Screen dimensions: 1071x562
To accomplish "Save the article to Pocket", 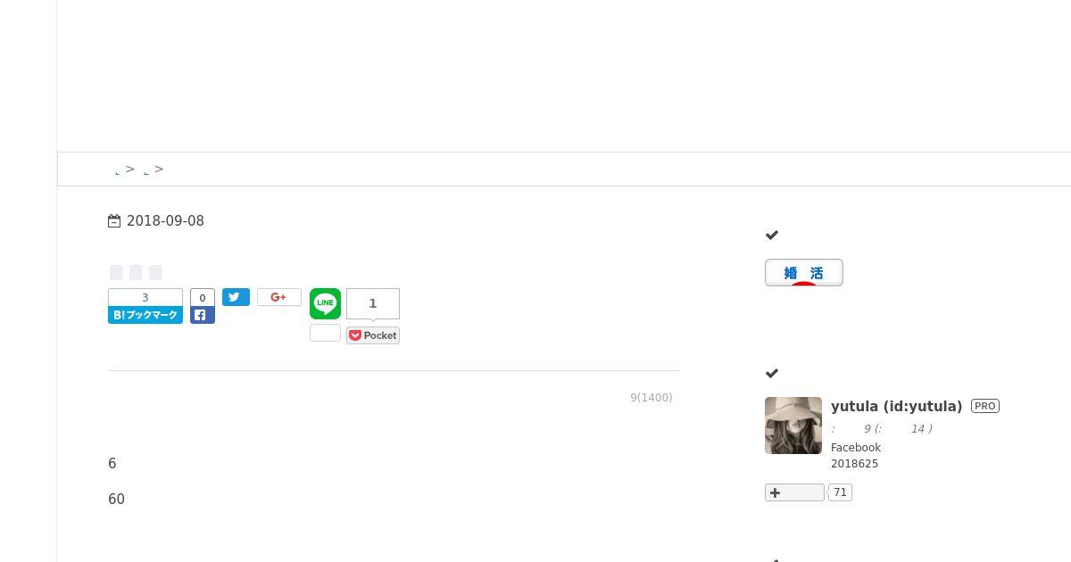I will pyautogui.click(x=373, y=335).
